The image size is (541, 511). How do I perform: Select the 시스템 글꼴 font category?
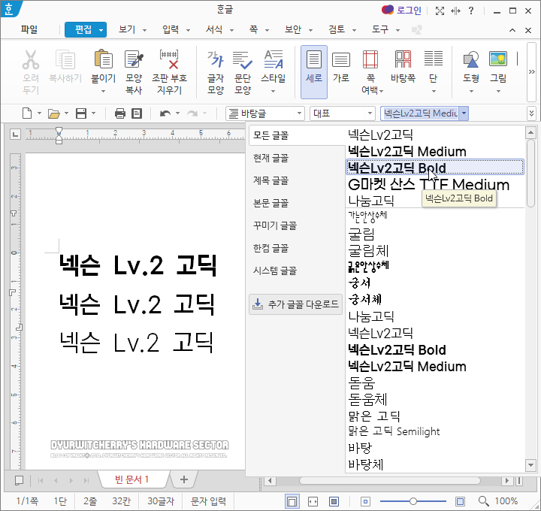275,271
